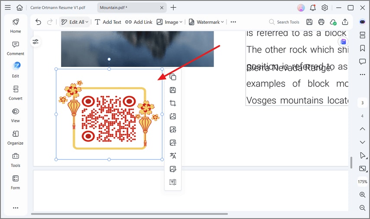370x219 pixels.
Task: Undo the last action
Action: coord(38,22)
